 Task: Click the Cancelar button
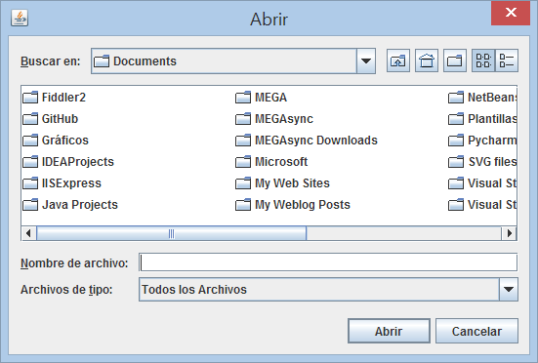click(x=476, y=331)
